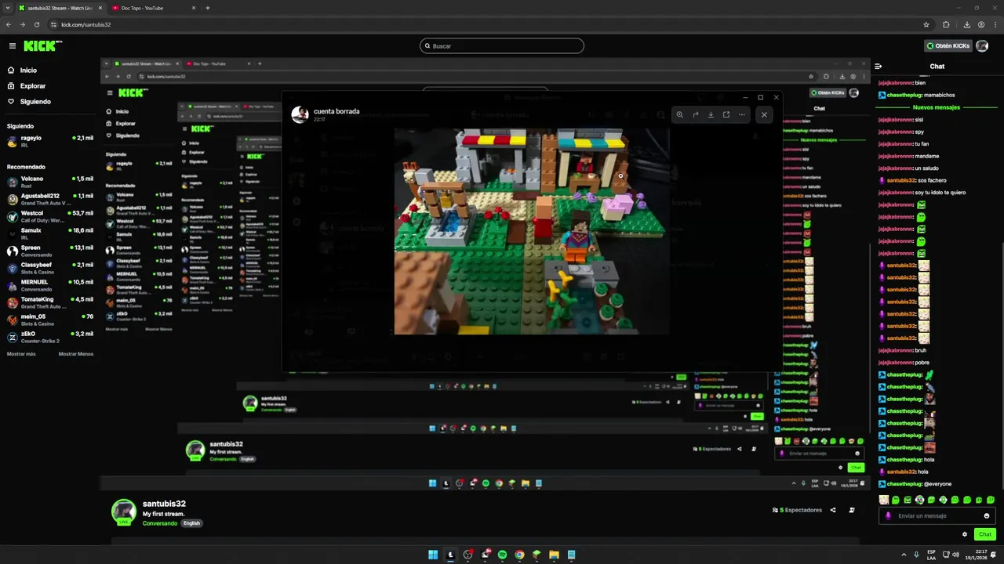Viewport: 1004px width, 564px height.
Task: Open Volcano recommended channel
Action: click(50, 182)
